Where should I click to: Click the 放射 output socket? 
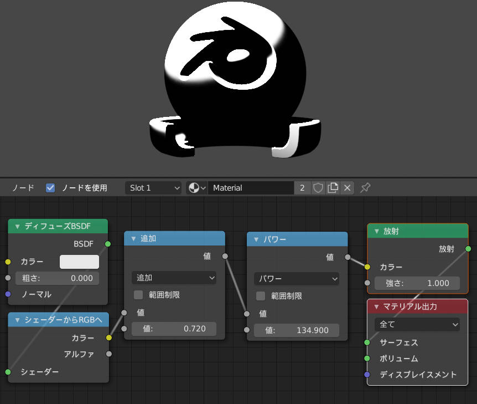pos(468,249)
